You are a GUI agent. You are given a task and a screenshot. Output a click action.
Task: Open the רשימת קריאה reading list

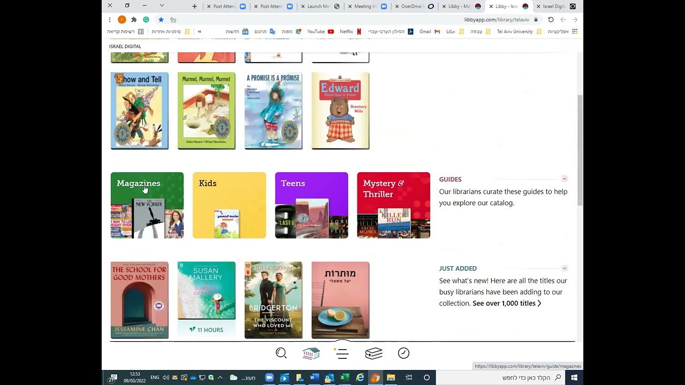[125, 32]
